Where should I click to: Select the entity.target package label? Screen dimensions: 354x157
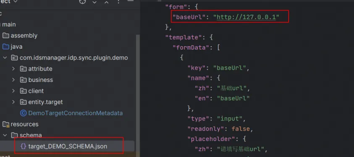(x=45, y=102)
